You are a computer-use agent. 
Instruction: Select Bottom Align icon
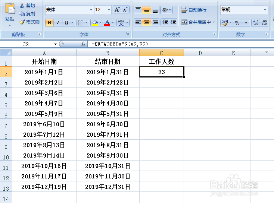(155, 10)
